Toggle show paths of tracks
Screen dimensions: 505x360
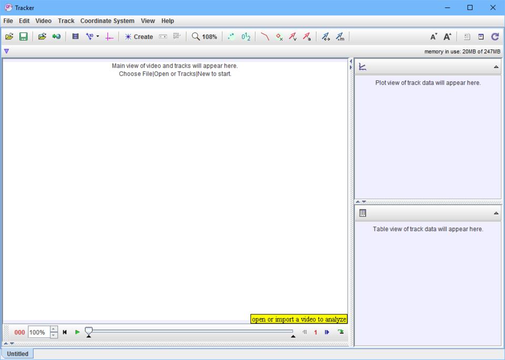point(265,37)
